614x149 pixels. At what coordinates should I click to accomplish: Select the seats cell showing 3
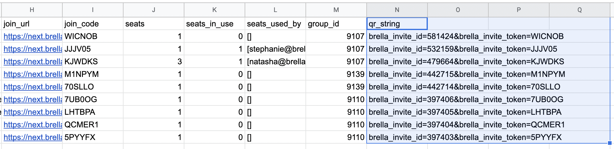154,62
